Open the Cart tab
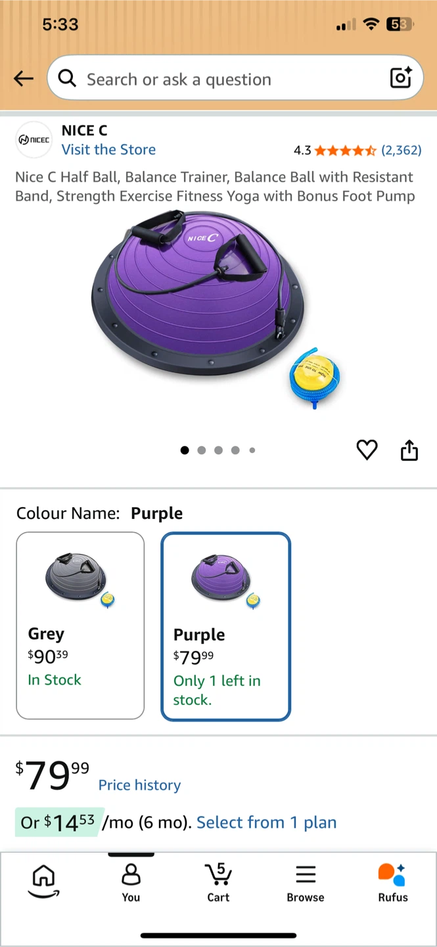This screenshot has height=947, width=437. click(218, 883)
